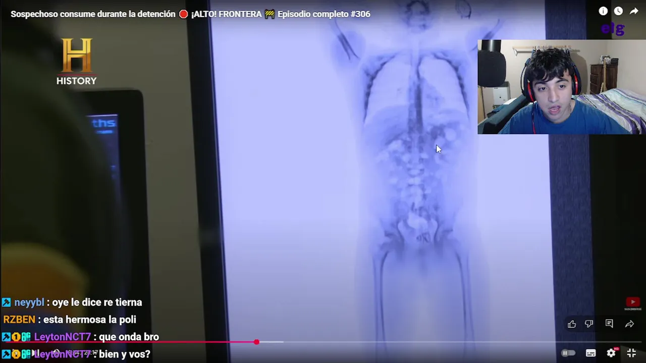
Task: Add video to Watch Later with the clock icon
Action: tap(618, 11)
